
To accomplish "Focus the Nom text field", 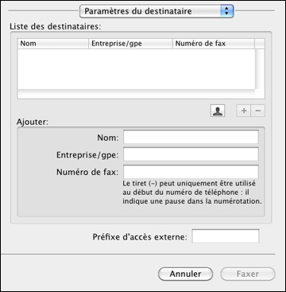I will [191, 137].
